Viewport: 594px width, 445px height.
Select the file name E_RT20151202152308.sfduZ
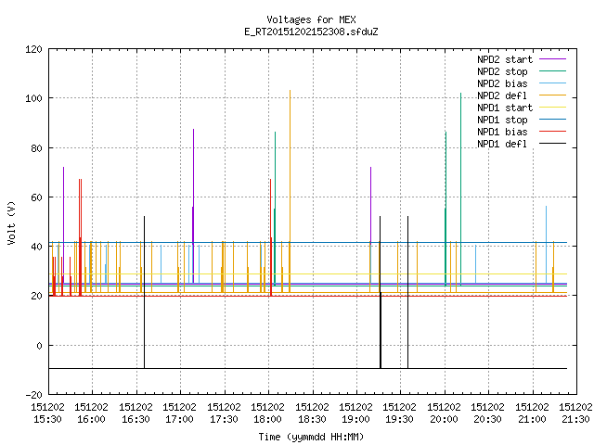point(311,32)
